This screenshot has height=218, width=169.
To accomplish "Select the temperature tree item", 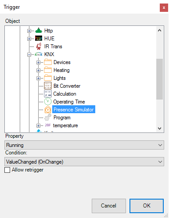I will 65,125.
